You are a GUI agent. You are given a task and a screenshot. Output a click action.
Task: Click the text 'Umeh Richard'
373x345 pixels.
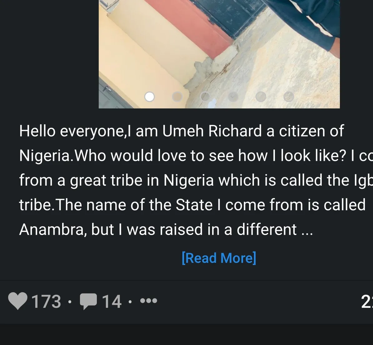point(212,131)
